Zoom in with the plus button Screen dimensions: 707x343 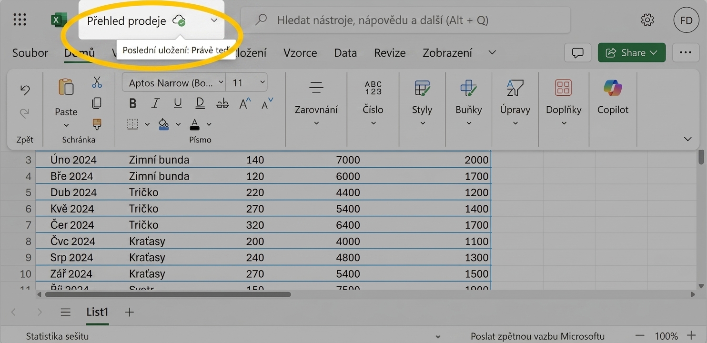pos(691,336)
